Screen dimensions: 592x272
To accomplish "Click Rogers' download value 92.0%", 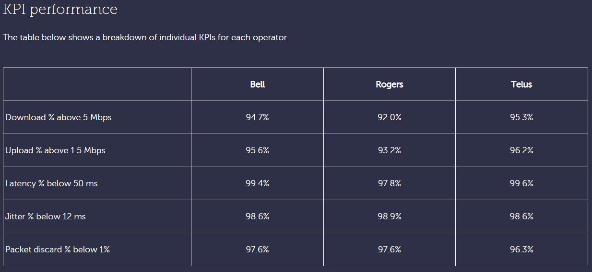I will 389,117.
